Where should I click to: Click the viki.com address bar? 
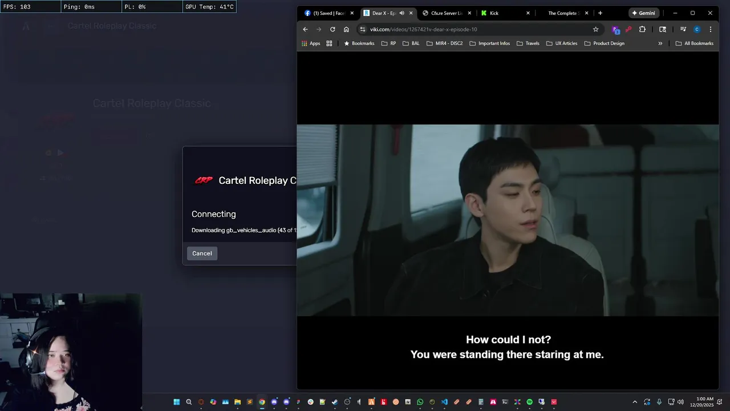point(479,29)
